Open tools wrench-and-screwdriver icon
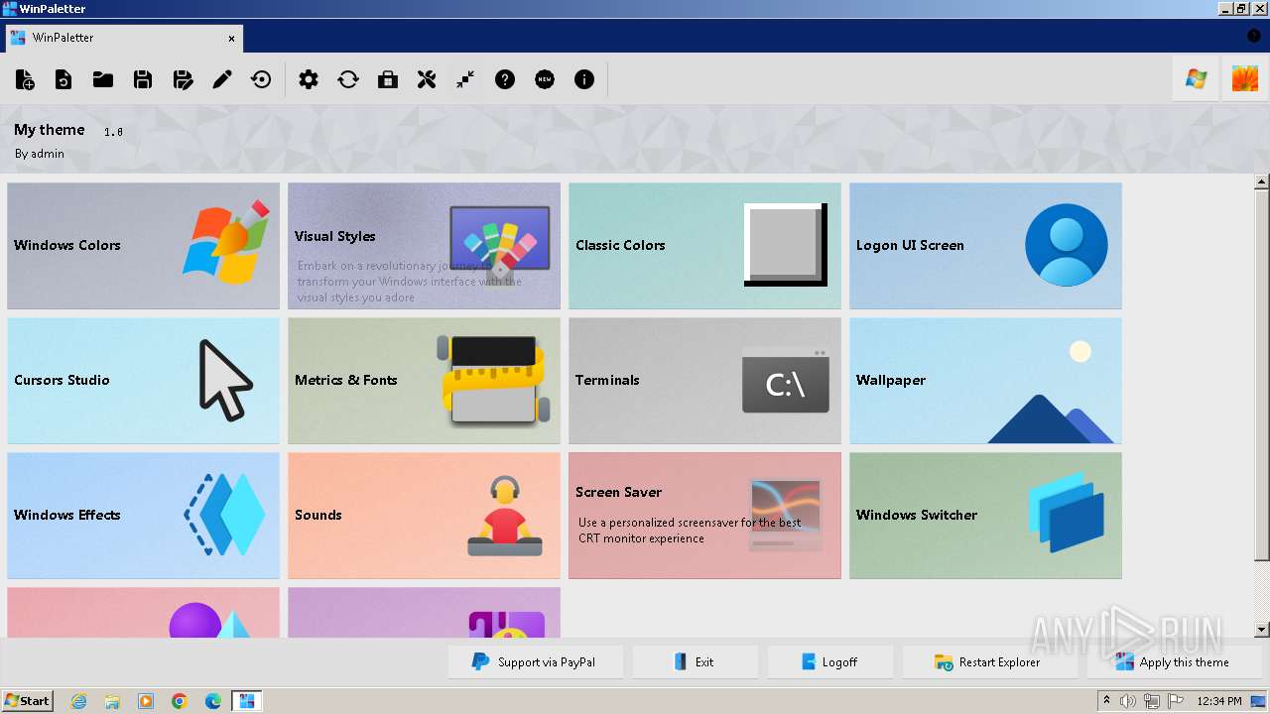 (x=427, y=79)
